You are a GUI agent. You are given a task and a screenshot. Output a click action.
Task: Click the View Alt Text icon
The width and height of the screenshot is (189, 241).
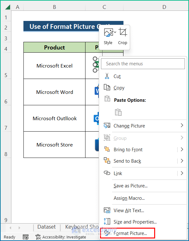click(107, 210)
